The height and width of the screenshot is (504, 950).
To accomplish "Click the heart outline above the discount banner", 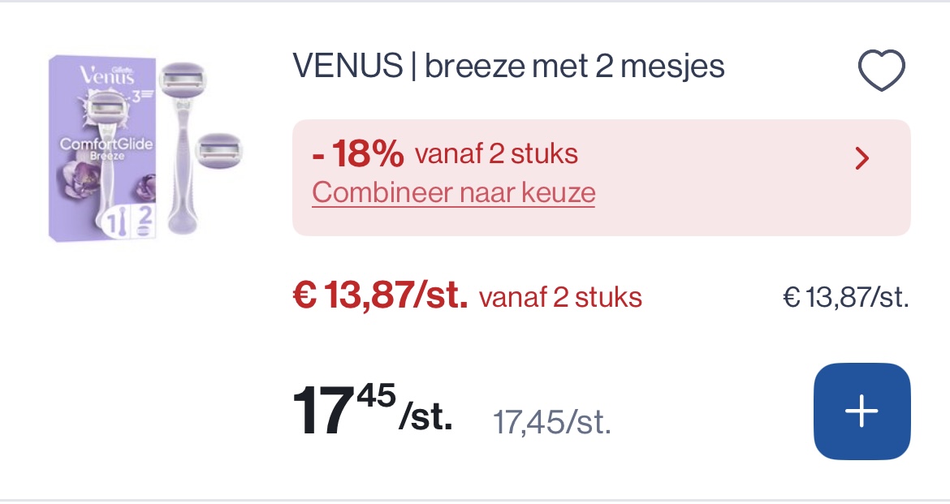I will [x=881, y=69].
